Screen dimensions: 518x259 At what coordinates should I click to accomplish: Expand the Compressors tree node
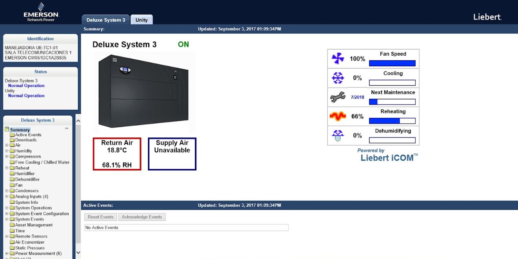(7, 157)
